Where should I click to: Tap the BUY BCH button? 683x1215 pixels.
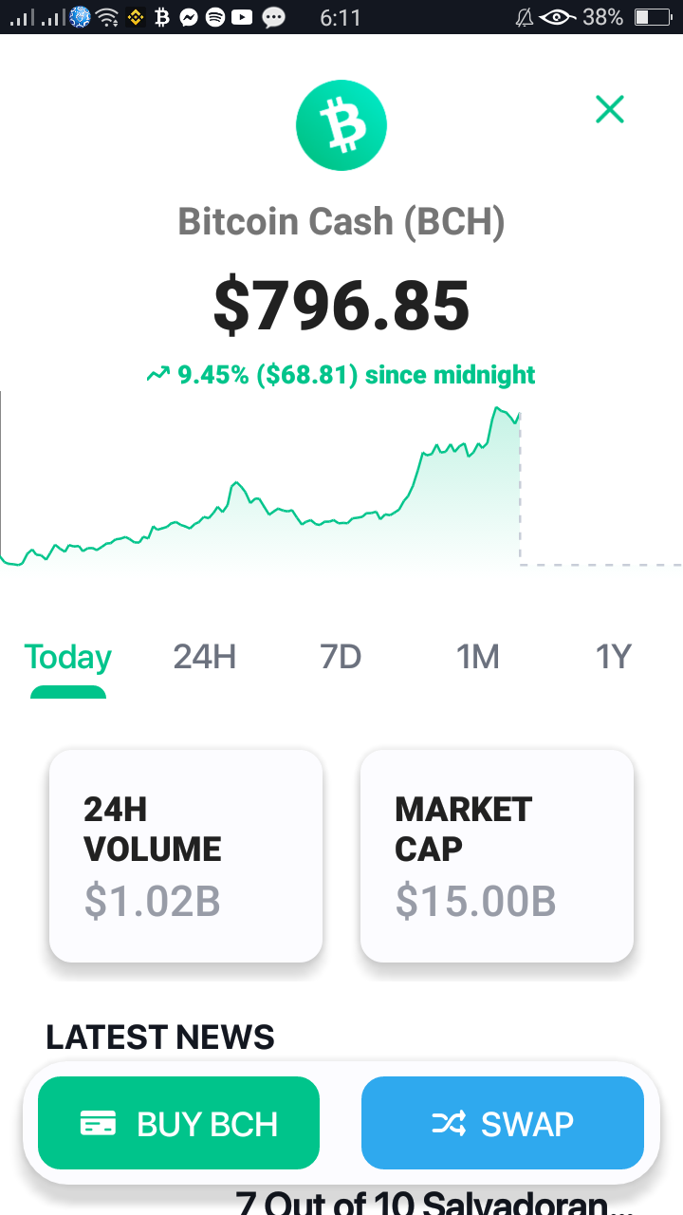coord(178,1123)
